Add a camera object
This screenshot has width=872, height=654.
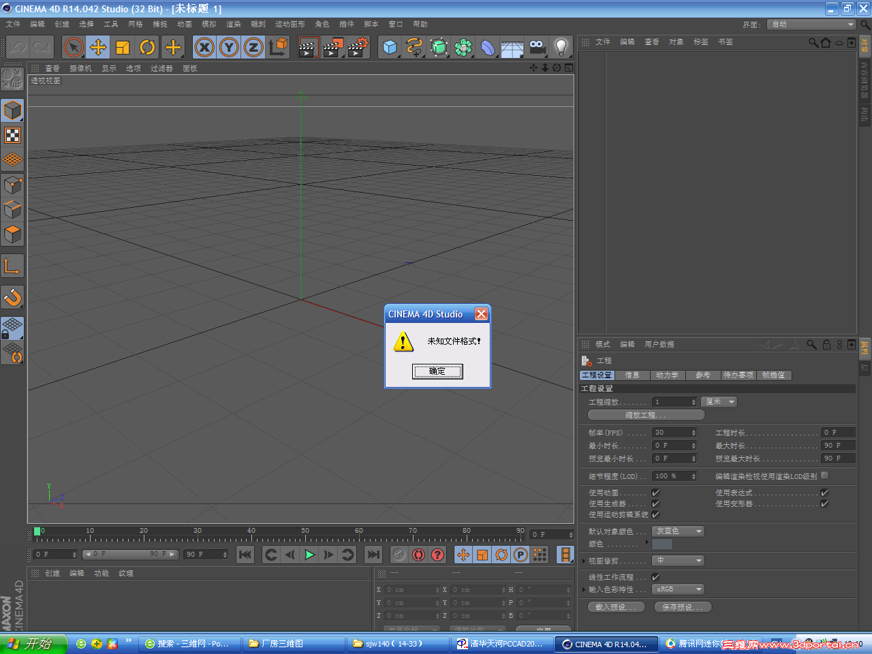[x=537, y=47]
